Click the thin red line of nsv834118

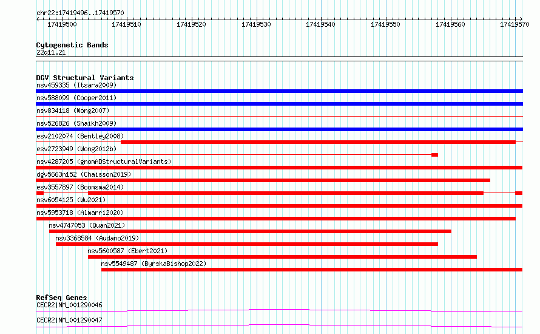[x=279, y=117]
